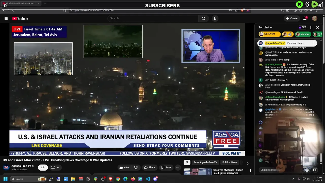The image size is (325, 183).
Task: Open Brave Rewards triangle icon
Action: click(248, 10)
